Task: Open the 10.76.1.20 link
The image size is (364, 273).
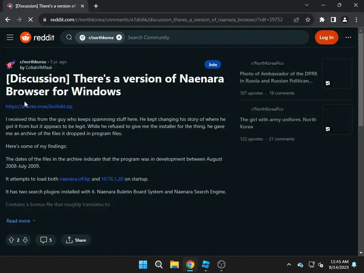Action: (112, 179)
